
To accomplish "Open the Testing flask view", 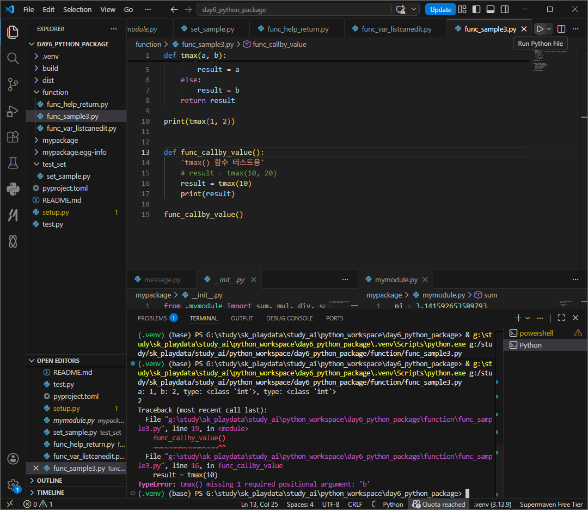I will click(x=13, y=163).
